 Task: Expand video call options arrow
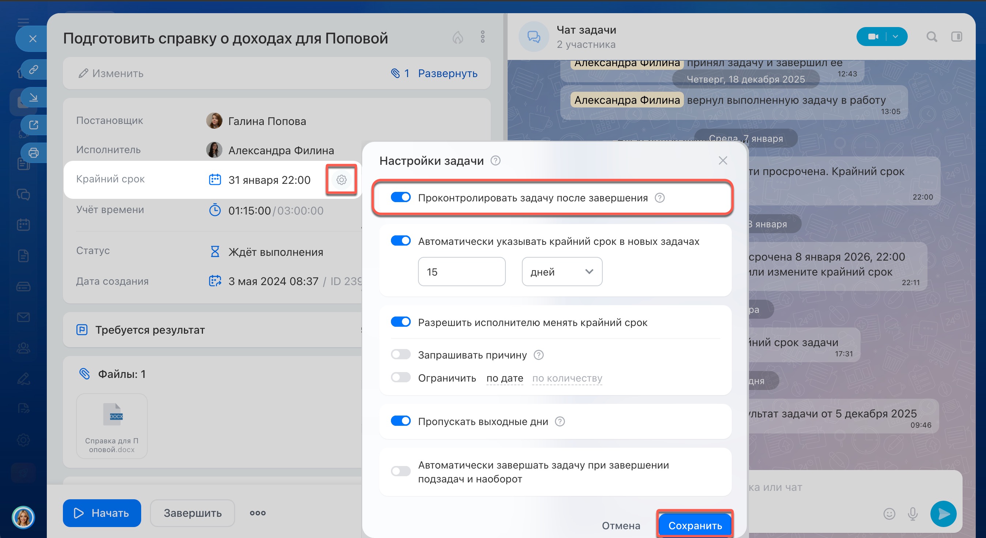tap(895, 37)
